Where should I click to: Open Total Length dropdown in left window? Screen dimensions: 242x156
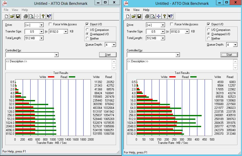point(41,38)
